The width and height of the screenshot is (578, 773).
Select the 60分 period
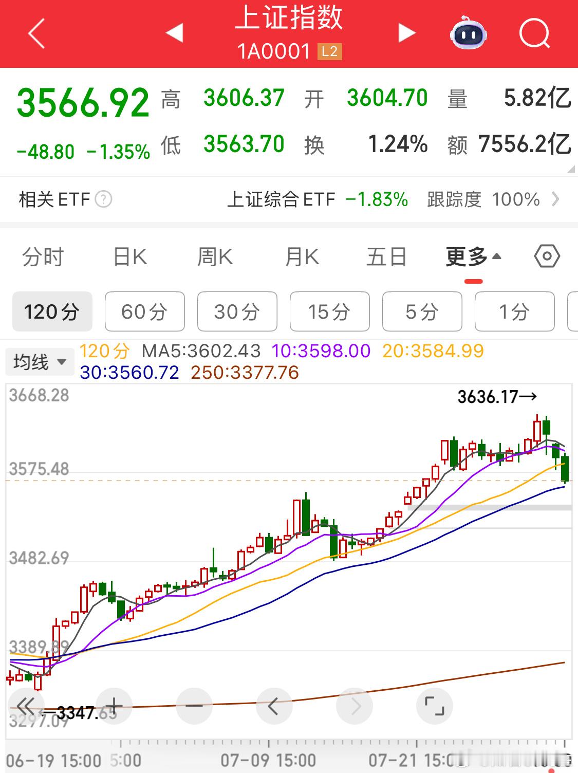click(x=145, y=311)
